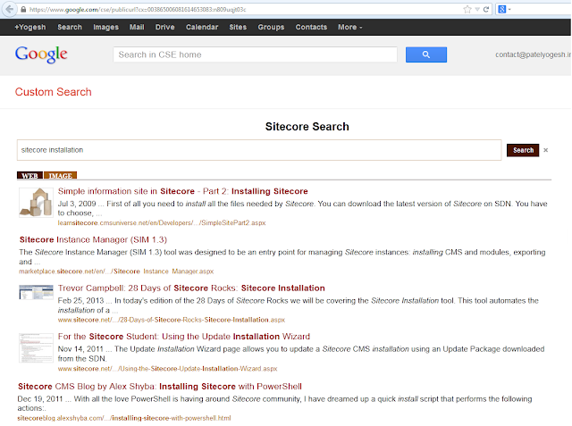Click screenshot thumbnail of Trevor Campbell result
This screenshot has width=572, height=426.
(36, 293)
